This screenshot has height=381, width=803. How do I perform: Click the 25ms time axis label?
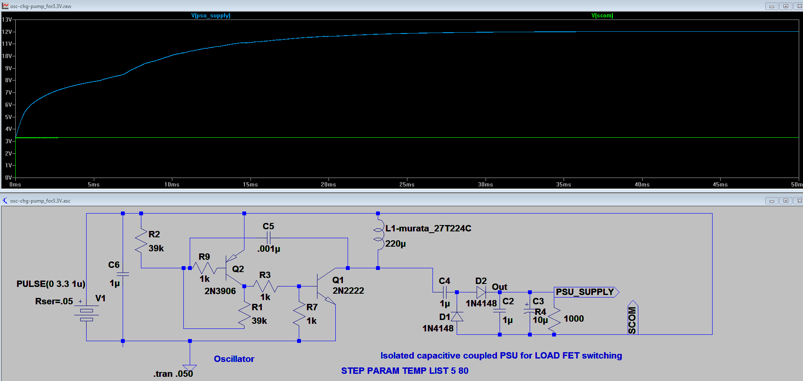point(407,184)
